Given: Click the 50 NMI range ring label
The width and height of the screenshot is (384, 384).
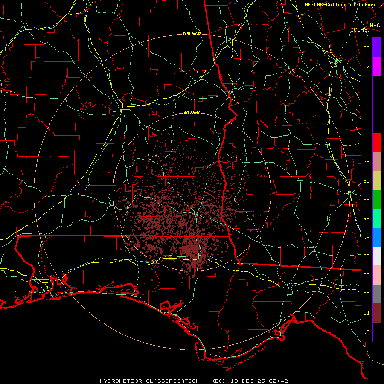Looking at the screenshot, I should coord(192,113).
